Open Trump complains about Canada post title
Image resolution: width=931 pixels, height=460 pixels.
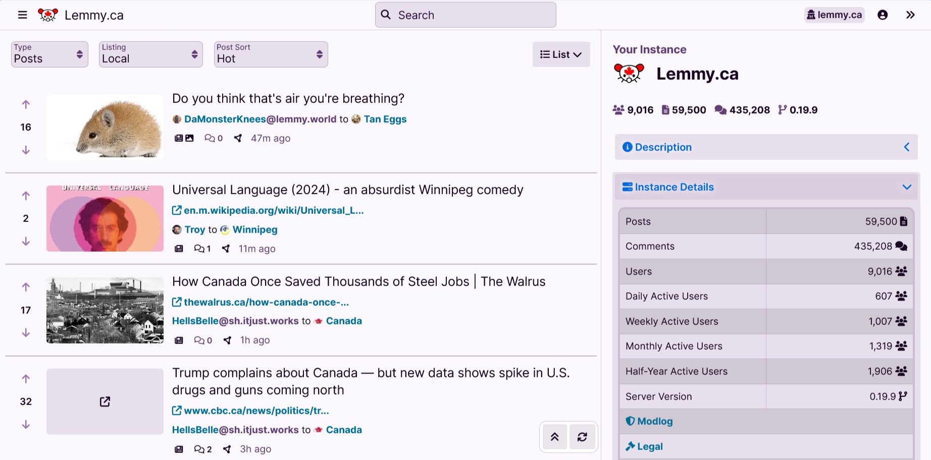(371, 381)
